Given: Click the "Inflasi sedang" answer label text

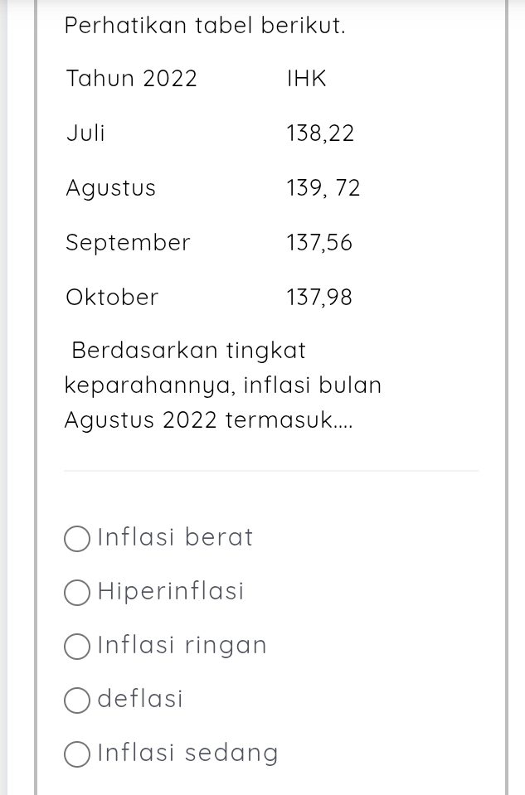Looking at the screenshot, I should tap(187, 753).
